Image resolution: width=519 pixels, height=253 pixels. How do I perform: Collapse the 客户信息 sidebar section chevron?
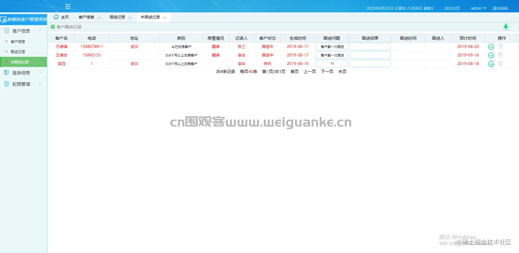tap(40, 30)
